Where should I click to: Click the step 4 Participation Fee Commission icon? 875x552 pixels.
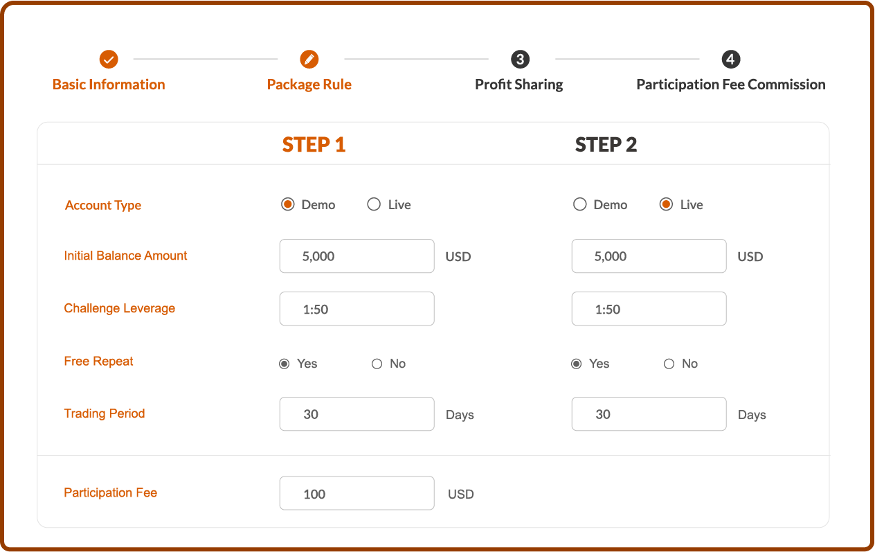point(730,60)
